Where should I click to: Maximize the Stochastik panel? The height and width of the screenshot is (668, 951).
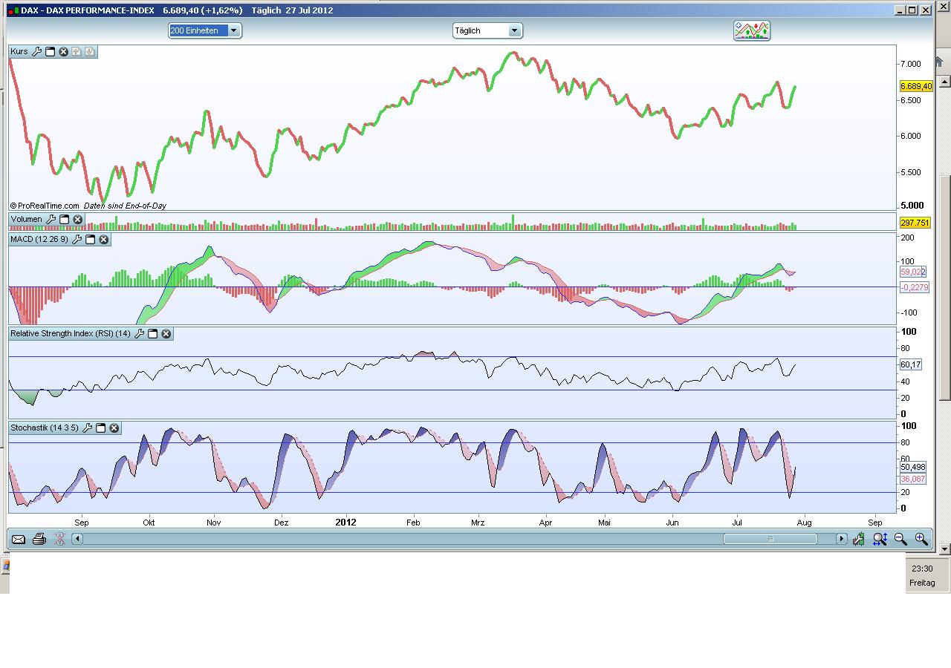(x=101, y=428)
